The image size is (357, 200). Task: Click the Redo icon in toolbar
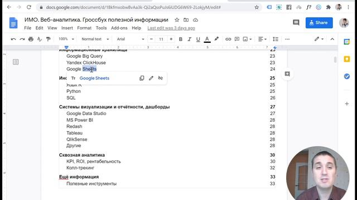click(x=22, y=39)
